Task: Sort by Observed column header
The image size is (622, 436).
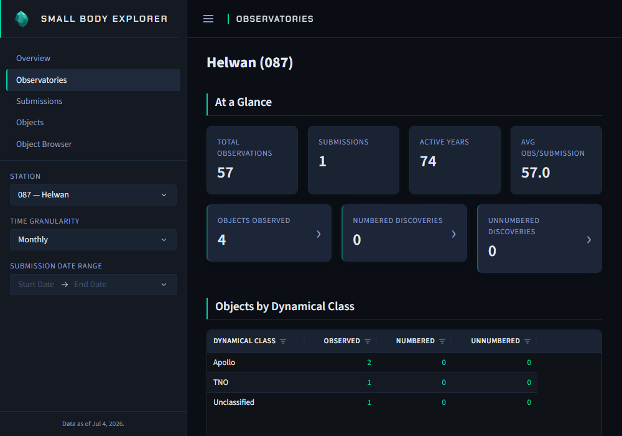Action: pos(342,341)
